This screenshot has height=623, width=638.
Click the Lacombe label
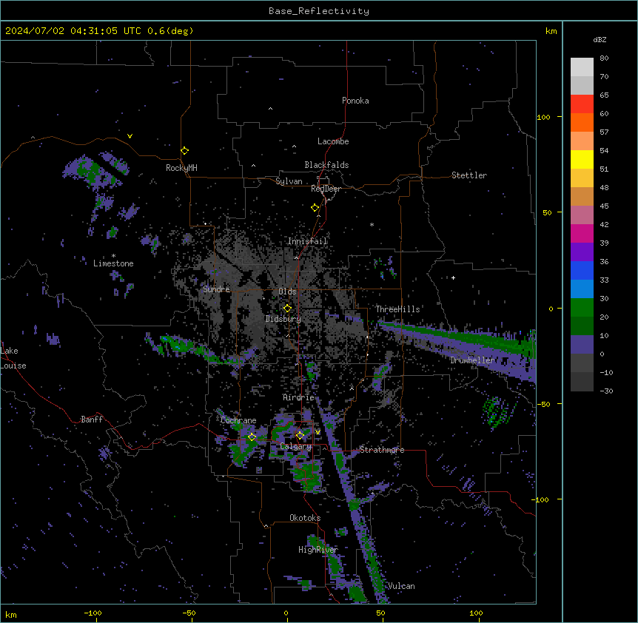[333, 141]
